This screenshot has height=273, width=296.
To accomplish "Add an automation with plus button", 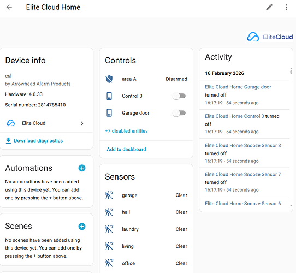I will click(x=82, y=168).
